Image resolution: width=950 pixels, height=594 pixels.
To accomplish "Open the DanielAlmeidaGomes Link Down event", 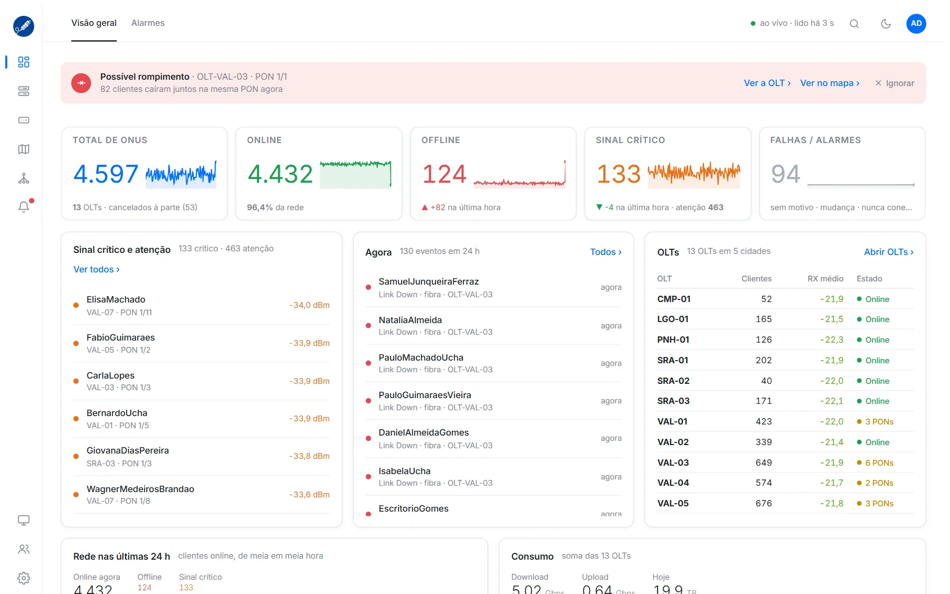I will 493,439.
